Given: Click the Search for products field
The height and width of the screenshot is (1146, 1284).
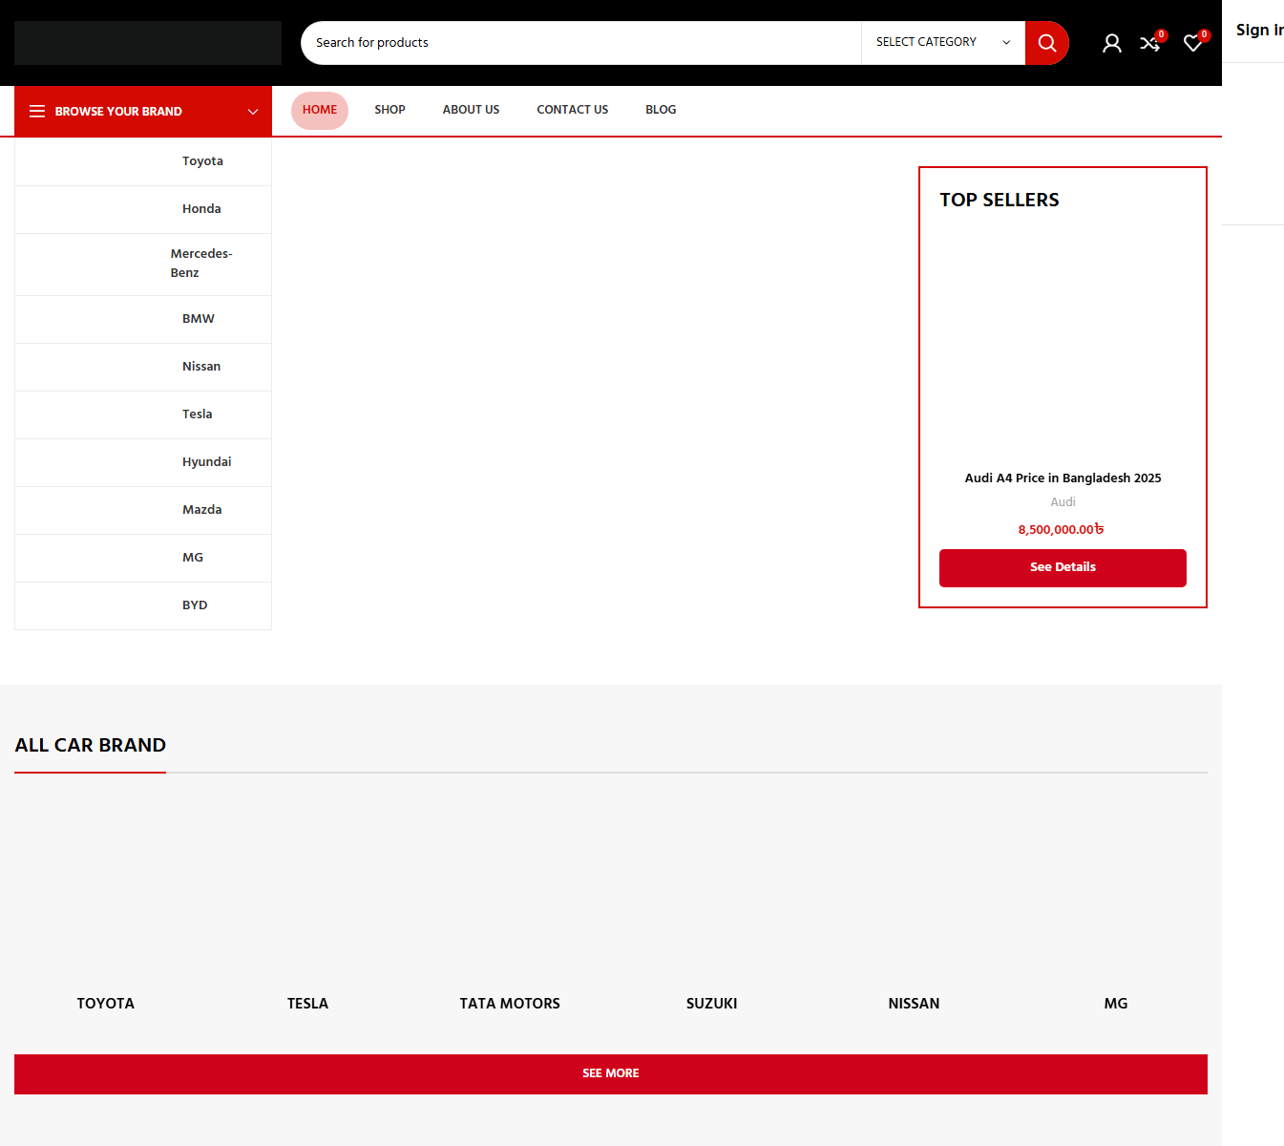Looking at the screenshot, I should (x=580, y=43).
